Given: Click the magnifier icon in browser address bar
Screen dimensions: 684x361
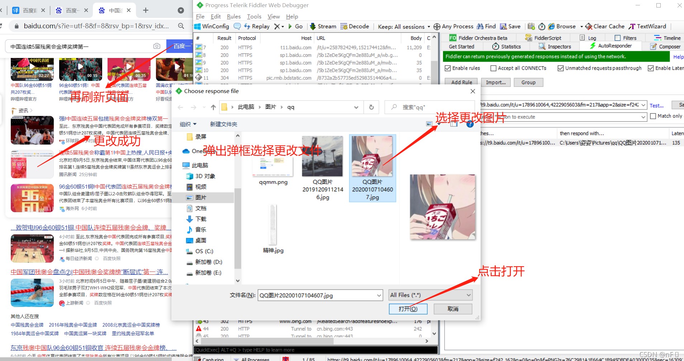Looking at the screenshot, I should (181, 26).
